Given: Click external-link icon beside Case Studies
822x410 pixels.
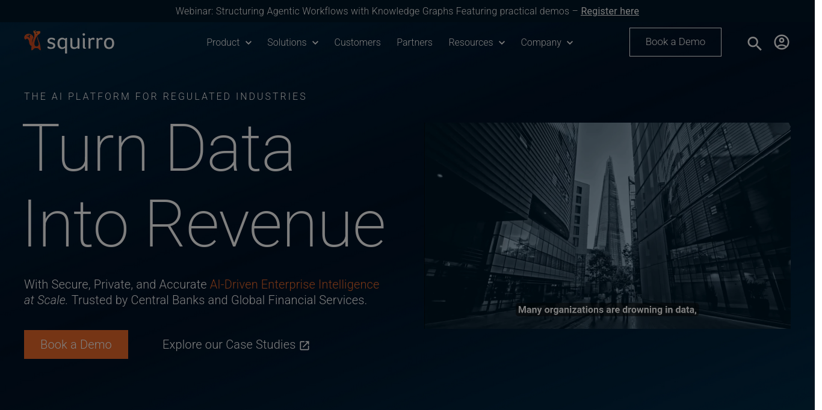Looking at the screenshot, I should click(305, 346).
